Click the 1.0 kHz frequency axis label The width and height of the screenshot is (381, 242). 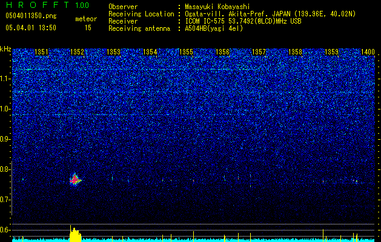click(x=5, y=109)
